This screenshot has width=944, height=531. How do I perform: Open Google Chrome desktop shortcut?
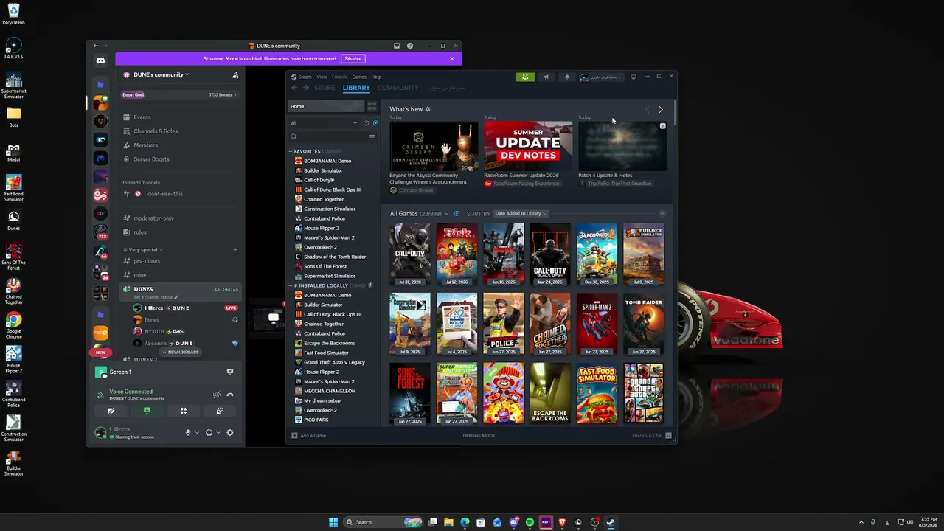(x=13, y=324)
